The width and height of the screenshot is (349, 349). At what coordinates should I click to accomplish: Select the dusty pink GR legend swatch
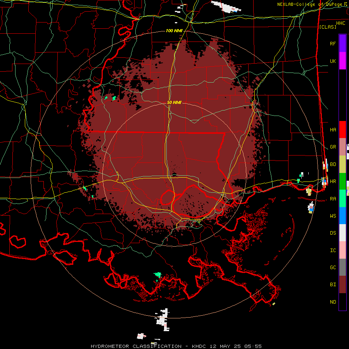[342, 147]
